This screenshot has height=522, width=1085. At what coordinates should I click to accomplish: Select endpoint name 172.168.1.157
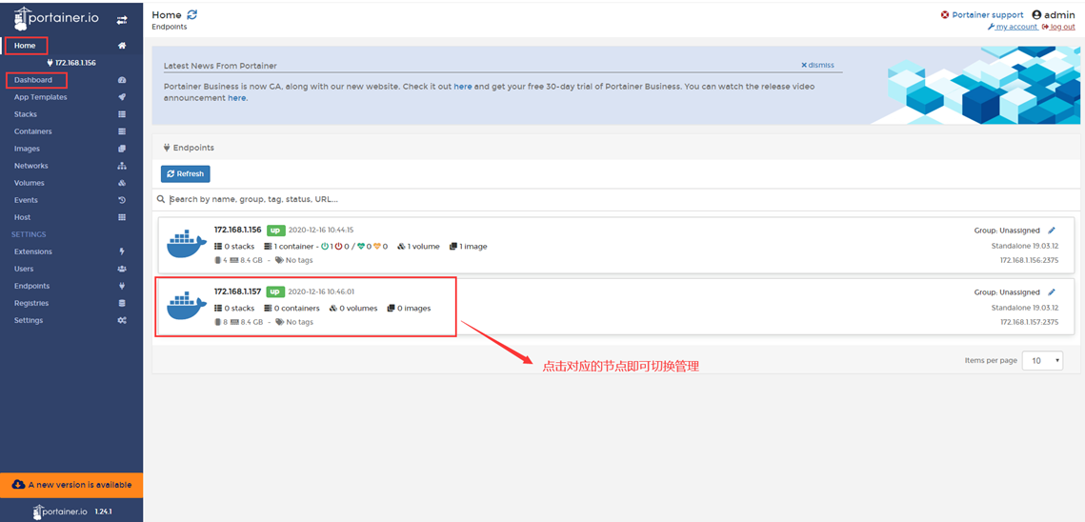[x=237, y=291]
